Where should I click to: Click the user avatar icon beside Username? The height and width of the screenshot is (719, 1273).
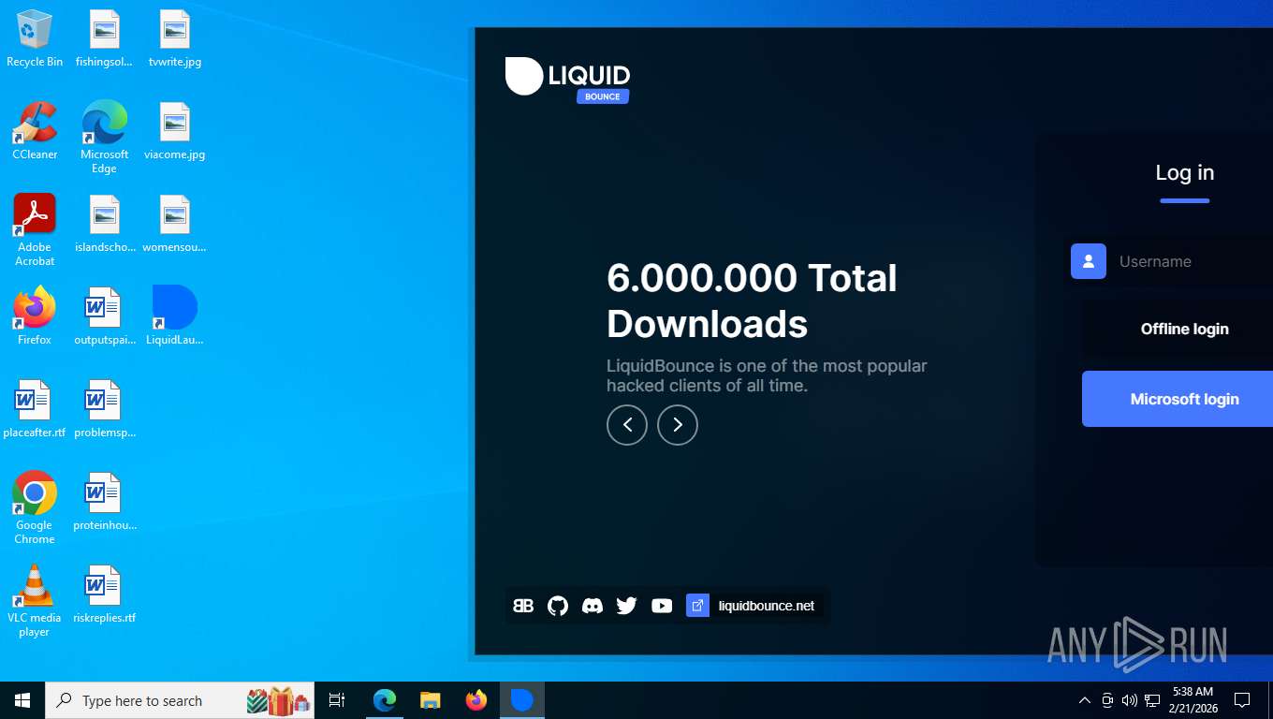(1089, 261)
